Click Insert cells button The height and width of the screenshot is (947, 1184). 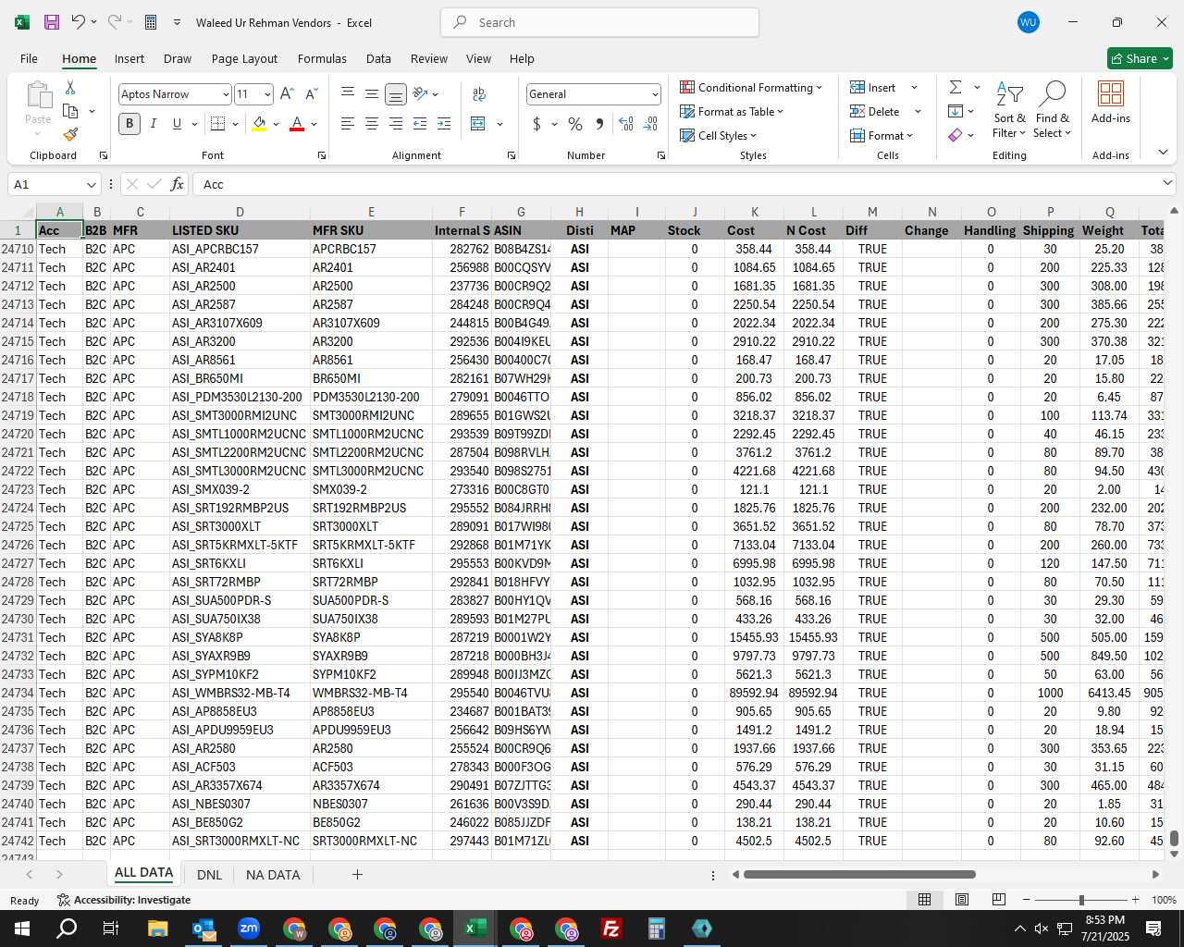point(873,87)
